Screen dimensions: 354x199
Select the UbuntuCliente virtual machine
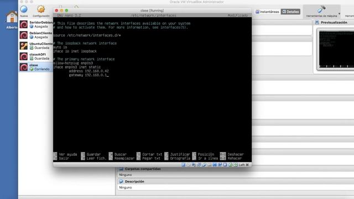pos(36,45)
